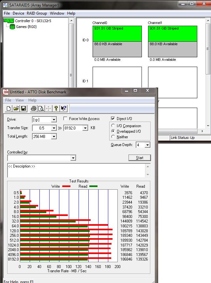Click the Print icon in ATTO toolbar

pos(34,108)
